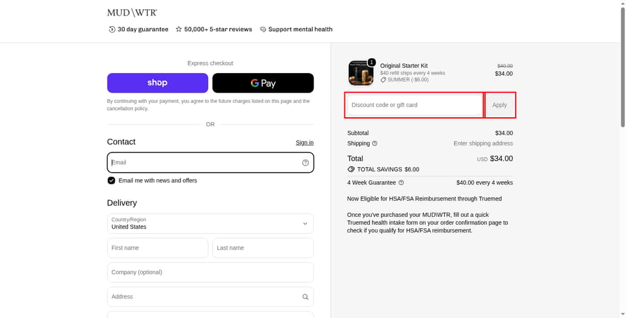Click the $40 refill ships every 4 weeks text
The height and width of the screenshot is (318, 626).
412,73
